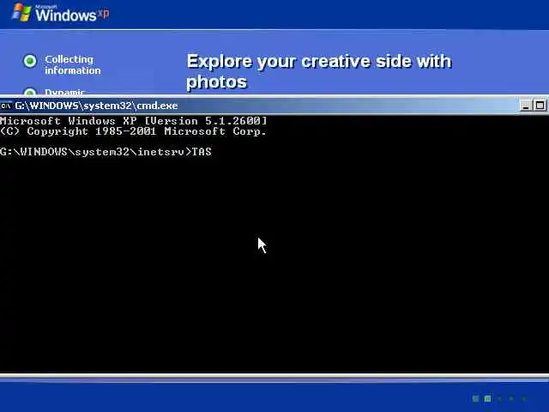Click the Windows XP logo
Viewport: 549px width, 412px height.
pos(61,13)
